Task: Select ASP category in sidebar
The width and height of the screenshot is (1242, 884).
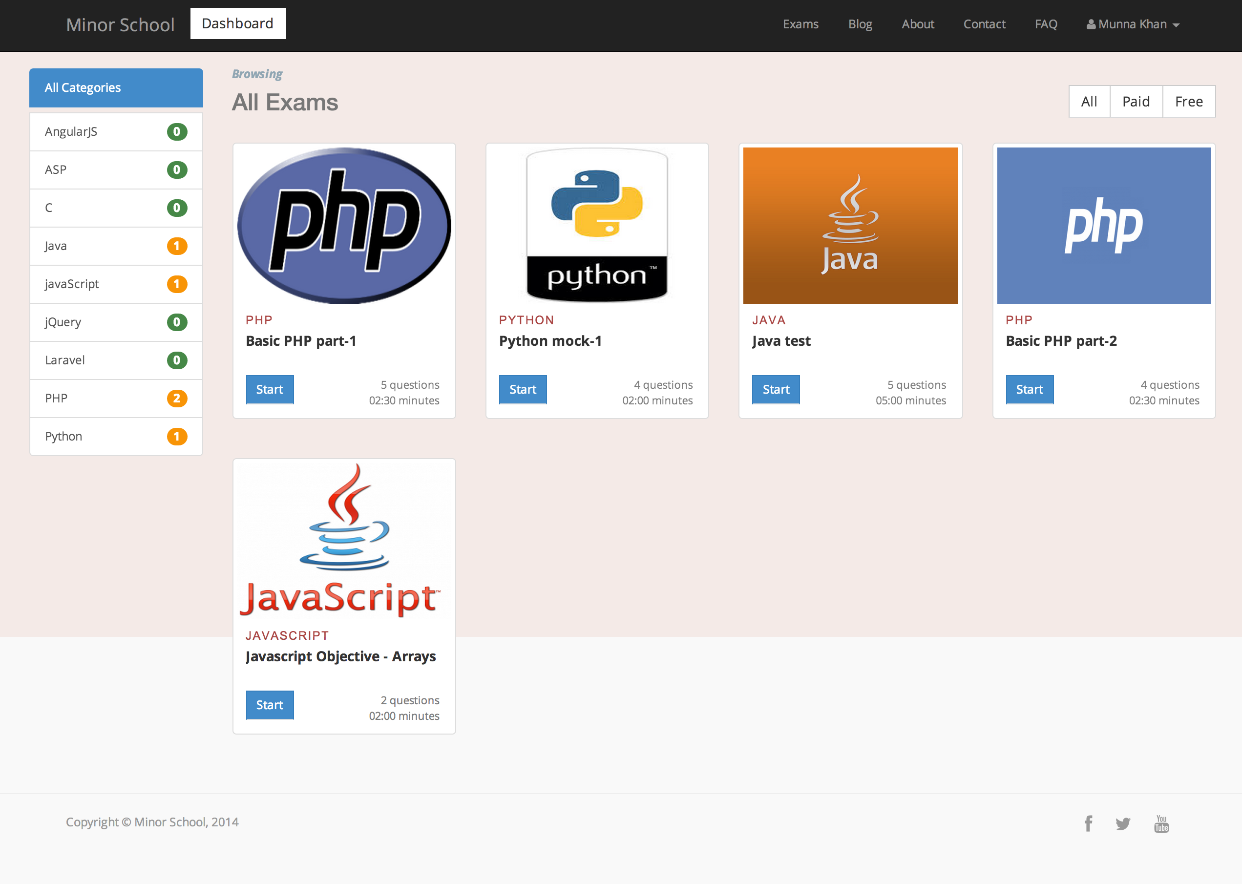Action: (x=116, y=170)
